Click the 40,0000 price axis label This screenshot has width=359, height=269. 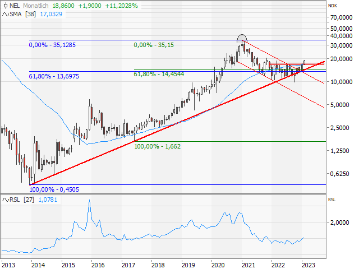341,36
